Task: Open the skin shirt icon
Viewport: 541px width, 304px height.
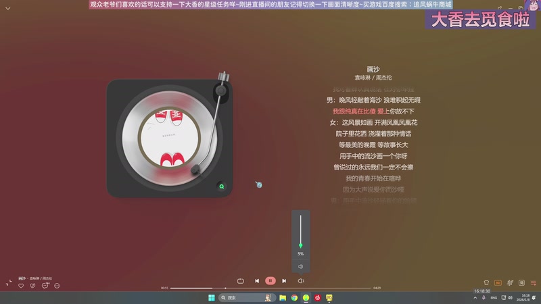Action: [x=486, y=282]
